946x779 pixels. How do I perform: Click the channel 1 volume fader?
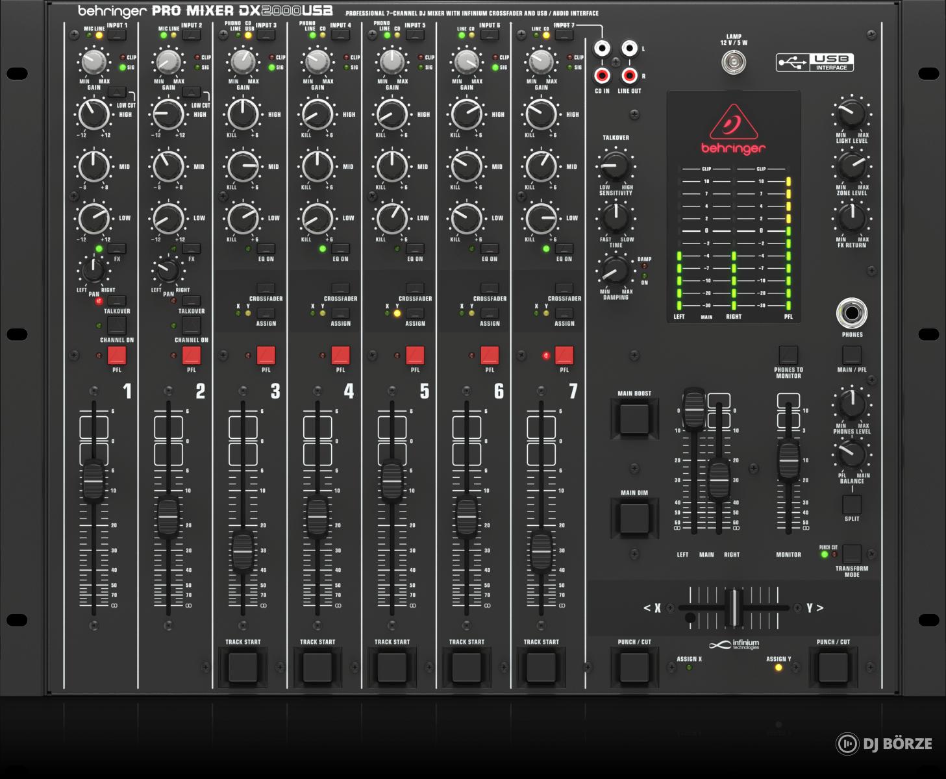93,481
